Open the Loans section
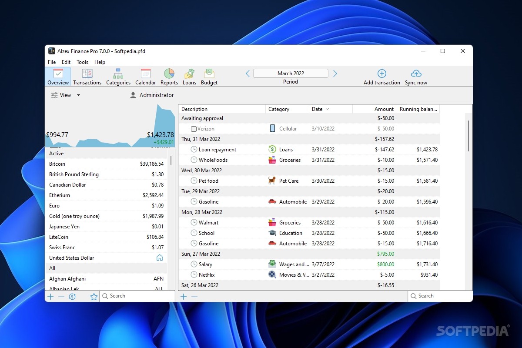 pos(189,77)
